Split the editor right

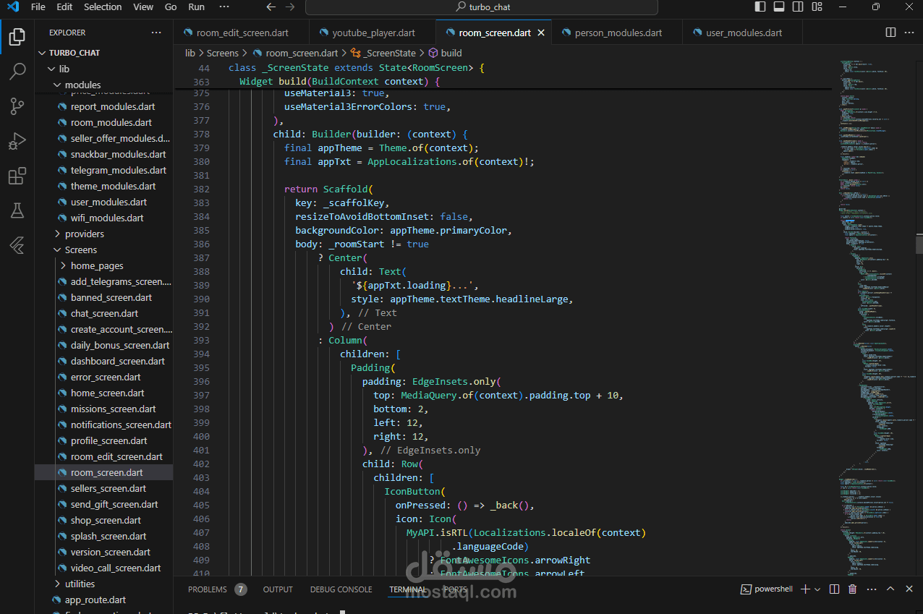891,33
